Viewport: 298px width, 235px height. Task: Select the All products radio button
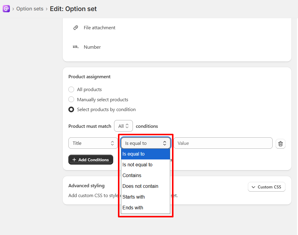pos(71,89)
